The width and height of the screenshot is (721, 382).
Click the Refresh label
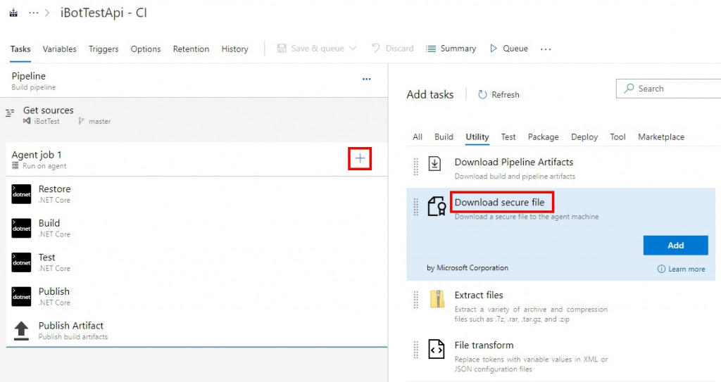tap(506, 95)
